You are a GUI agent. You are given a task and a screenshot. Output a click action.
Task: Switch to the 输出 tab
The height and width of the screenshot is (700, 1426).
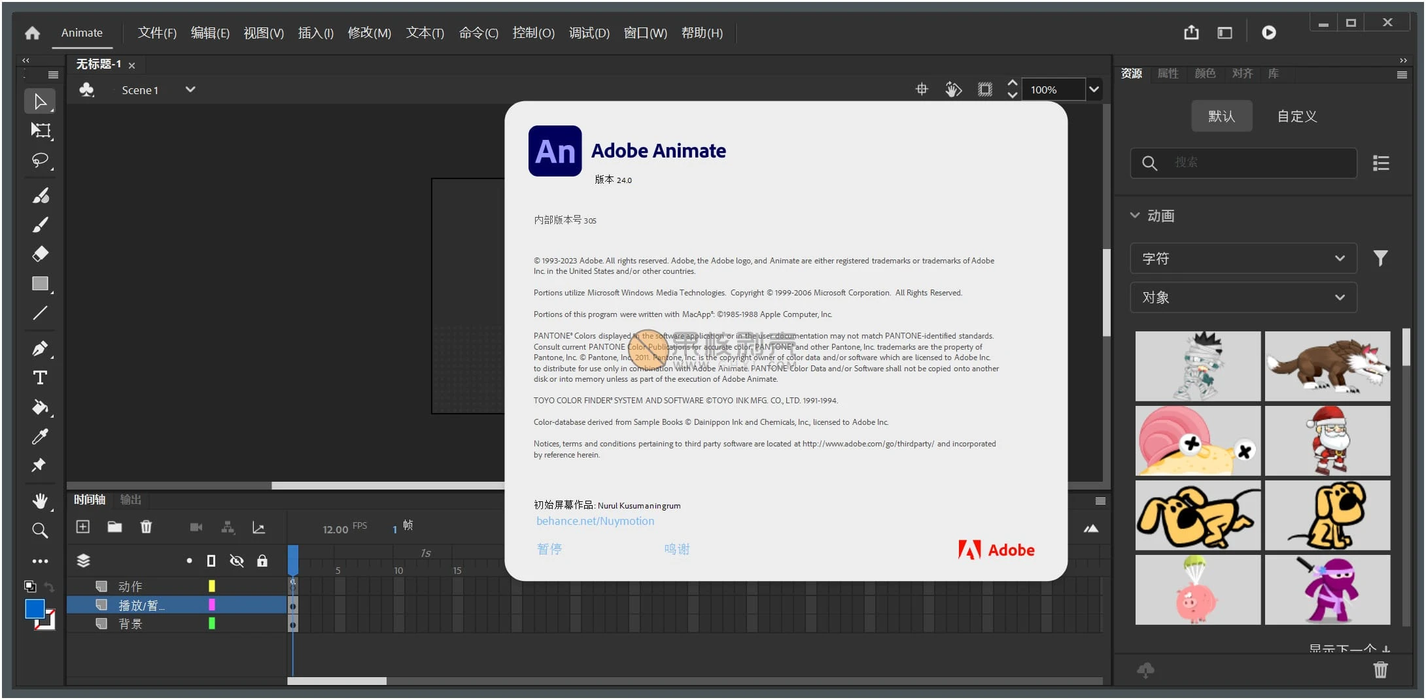tap(131, 499)
